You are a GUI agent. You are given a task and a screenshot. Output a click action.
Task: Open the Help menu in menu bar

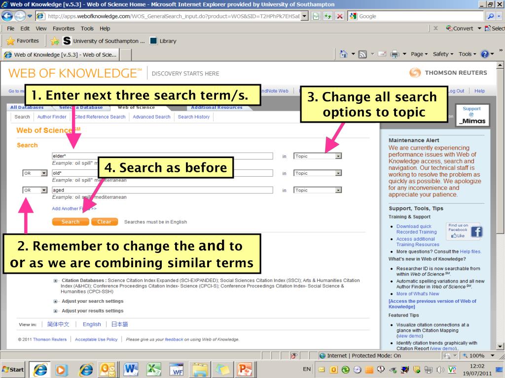click(105, 28)
